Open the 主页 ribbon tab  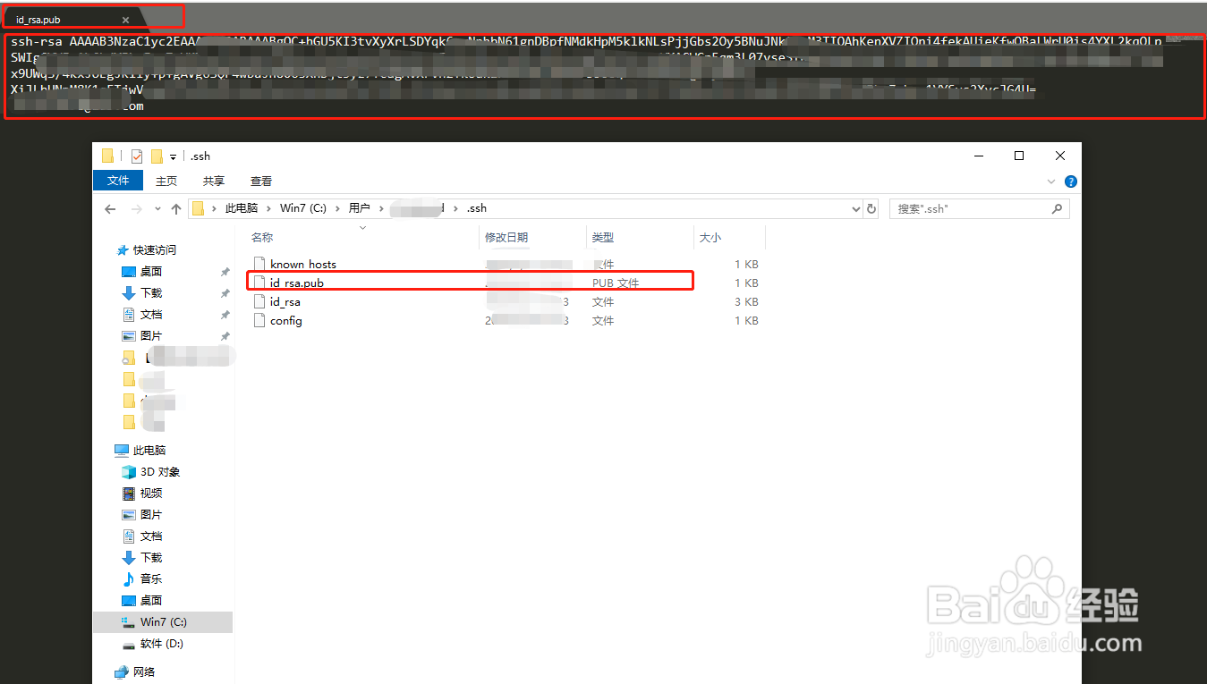(166, 181)
